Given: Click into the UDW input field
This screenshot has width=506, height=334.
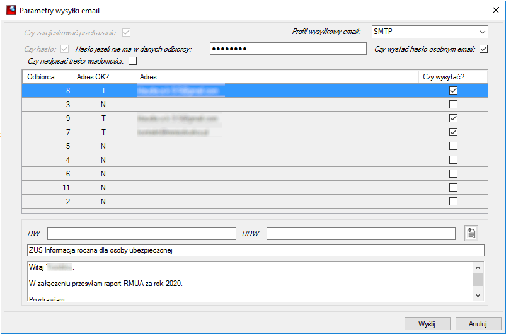Looking at the screenshot, I should [361, 234].
